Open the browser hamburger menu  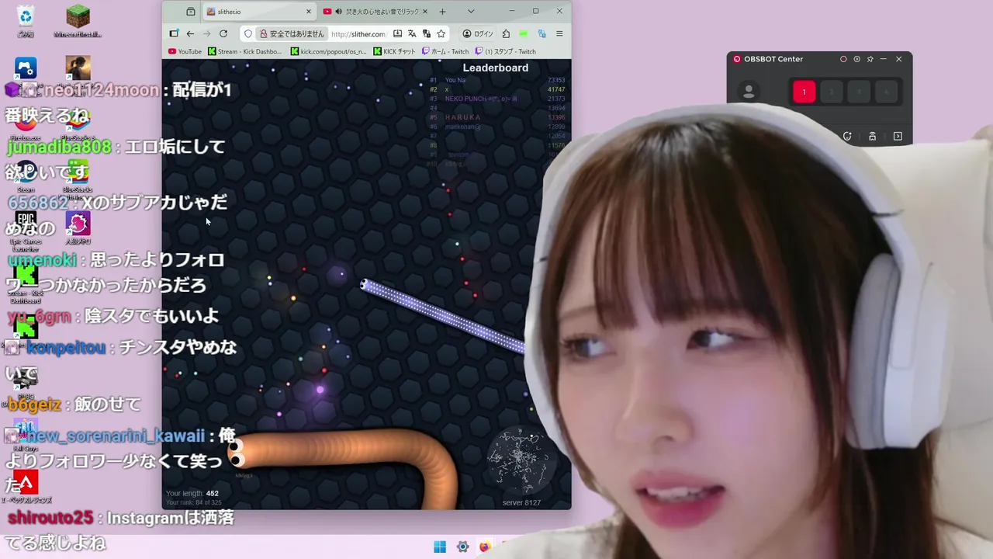pos(559,34)
